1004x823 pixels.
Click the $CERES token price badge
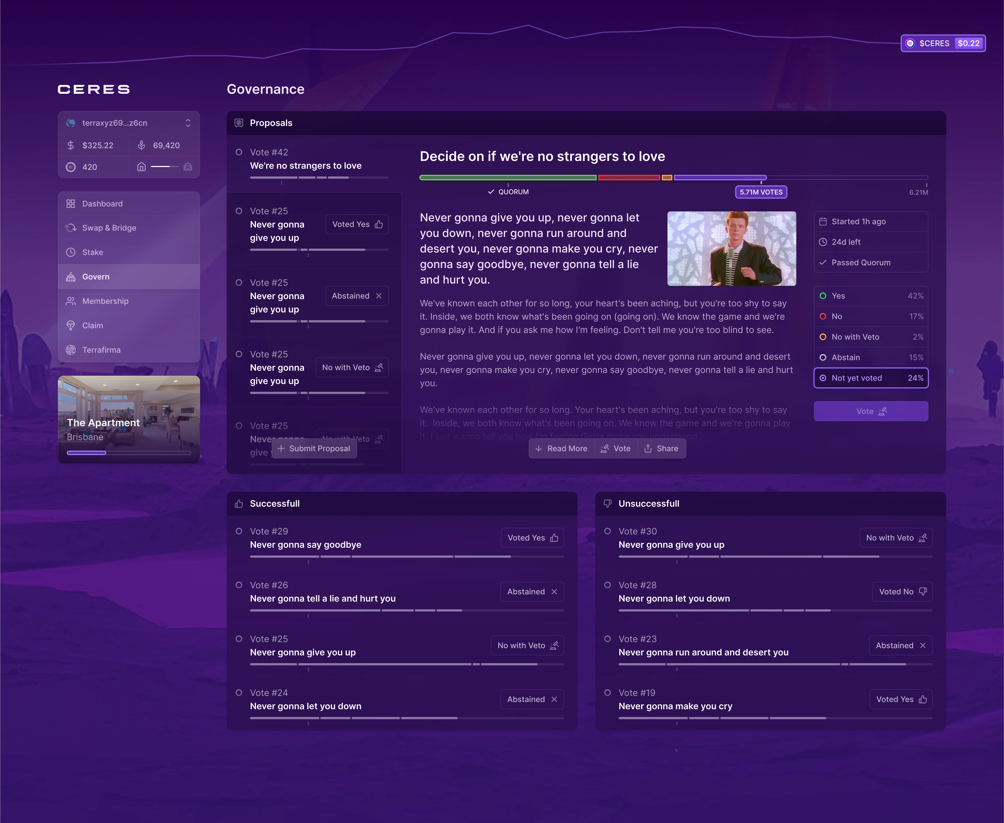(943, 43)
